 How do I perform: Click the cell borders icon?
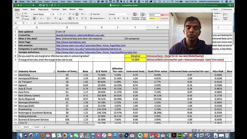pos(48,18)
